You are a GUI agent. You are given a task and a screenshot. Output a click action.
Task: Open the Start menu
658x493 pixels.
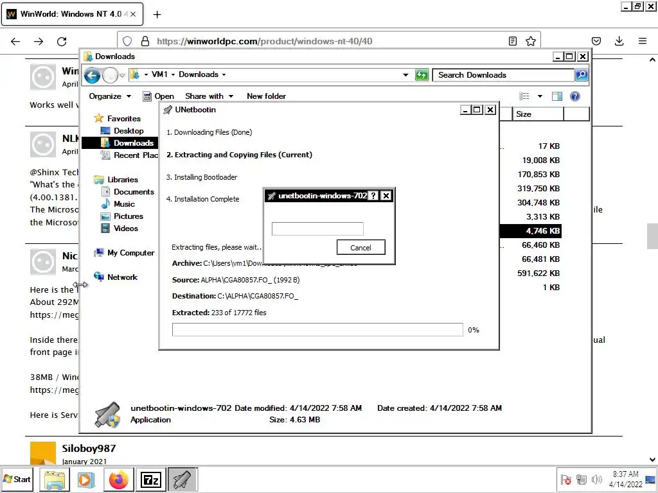pos(17,479)
